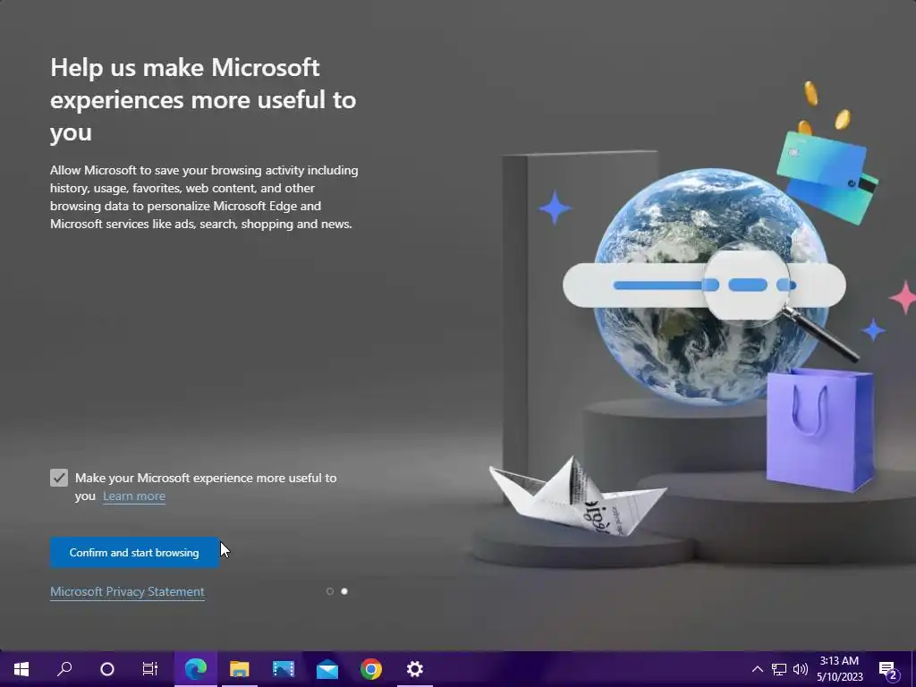Click Confirm and start browsing button

coord(134,552)
